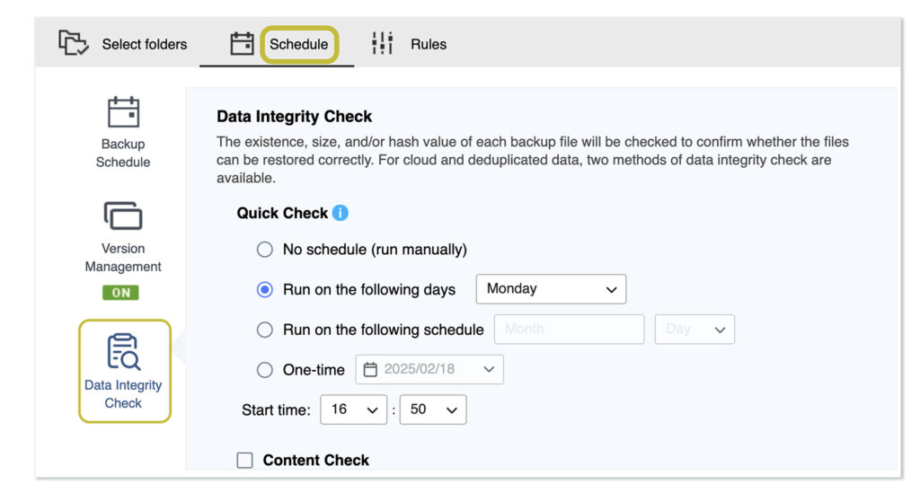Open the Day dropdown
The image size is (920, 493).
click(694, 330)
